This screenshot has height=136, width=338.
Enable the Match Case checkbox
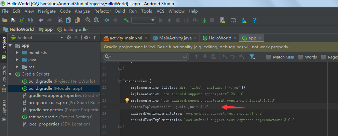[x=268, y=57]
